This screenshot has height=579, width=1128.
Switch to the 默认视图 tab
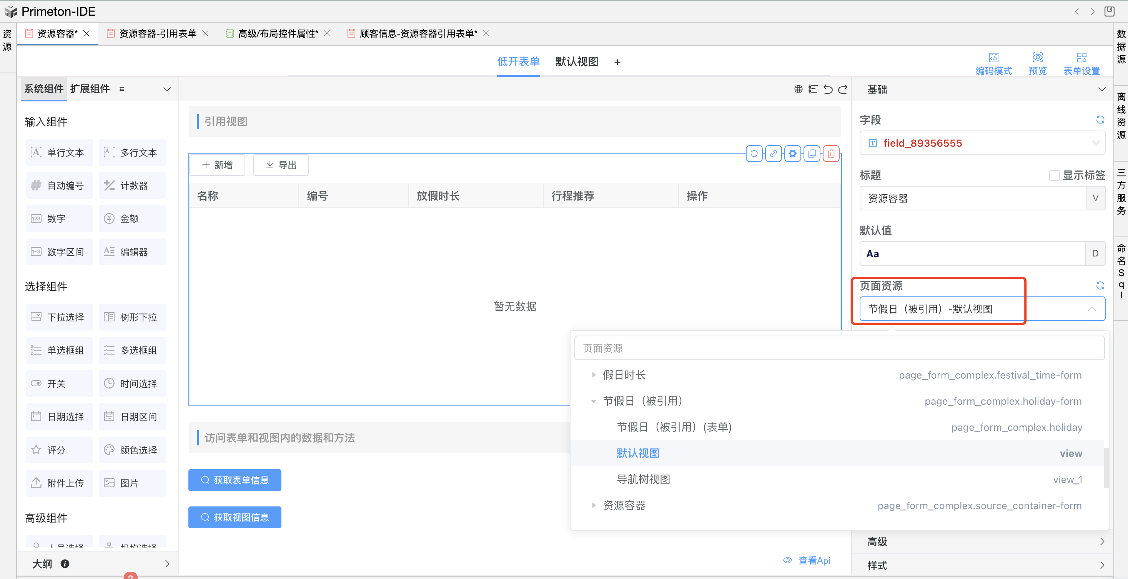pos(576,62)
